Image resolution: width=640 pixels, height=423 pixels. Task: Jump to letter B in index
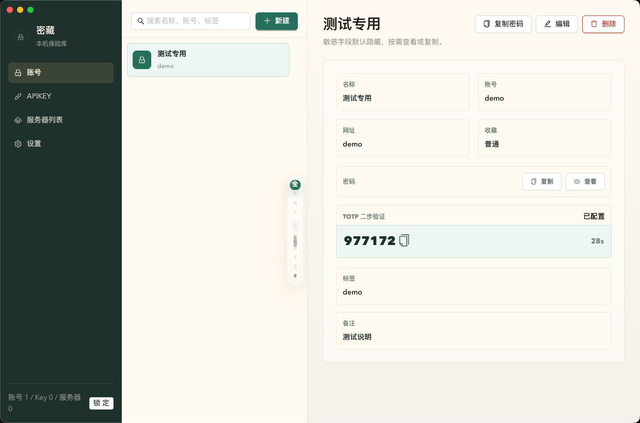click(295, 203)
